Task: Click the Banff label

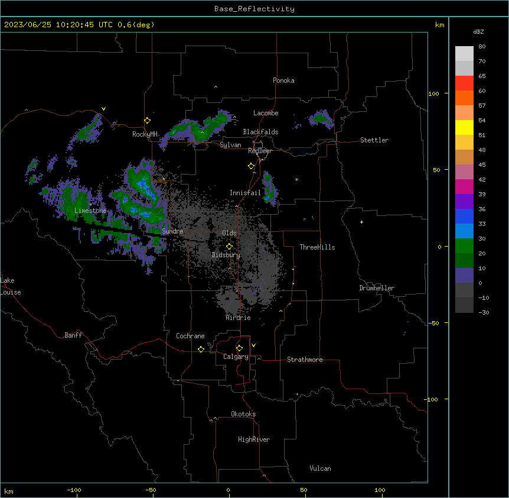Action: click(73, 335)
